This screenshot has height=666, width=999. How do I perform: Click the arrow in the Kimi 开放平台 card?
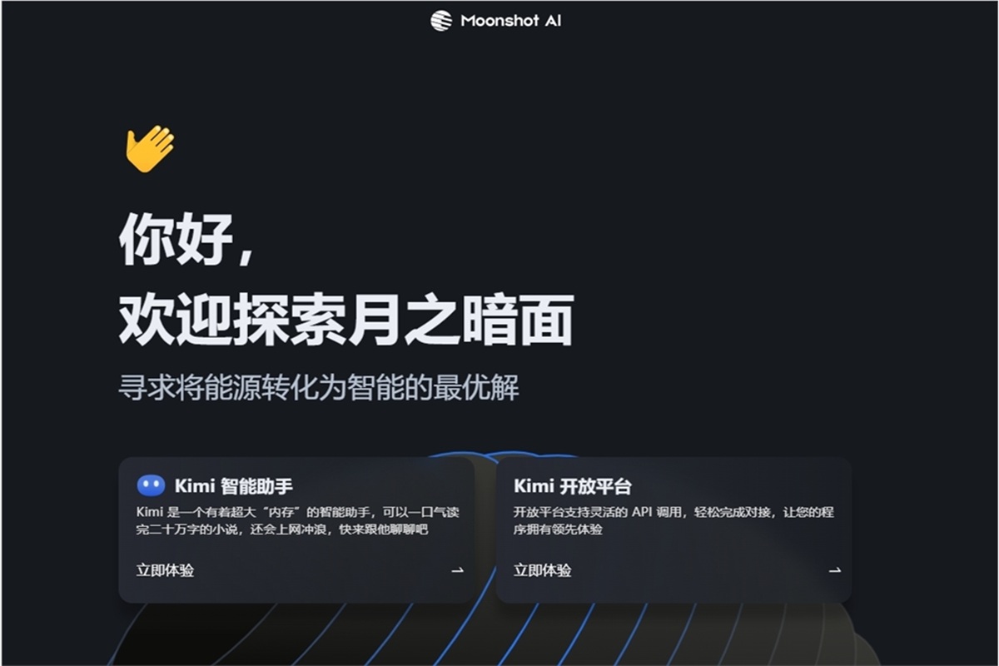[x=834, y=571]
